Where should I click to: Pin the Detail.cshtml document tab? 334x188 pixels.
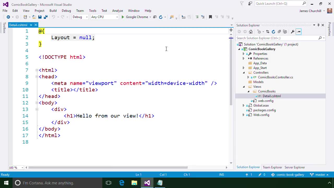pyautogui.click(x=31, y=25)
